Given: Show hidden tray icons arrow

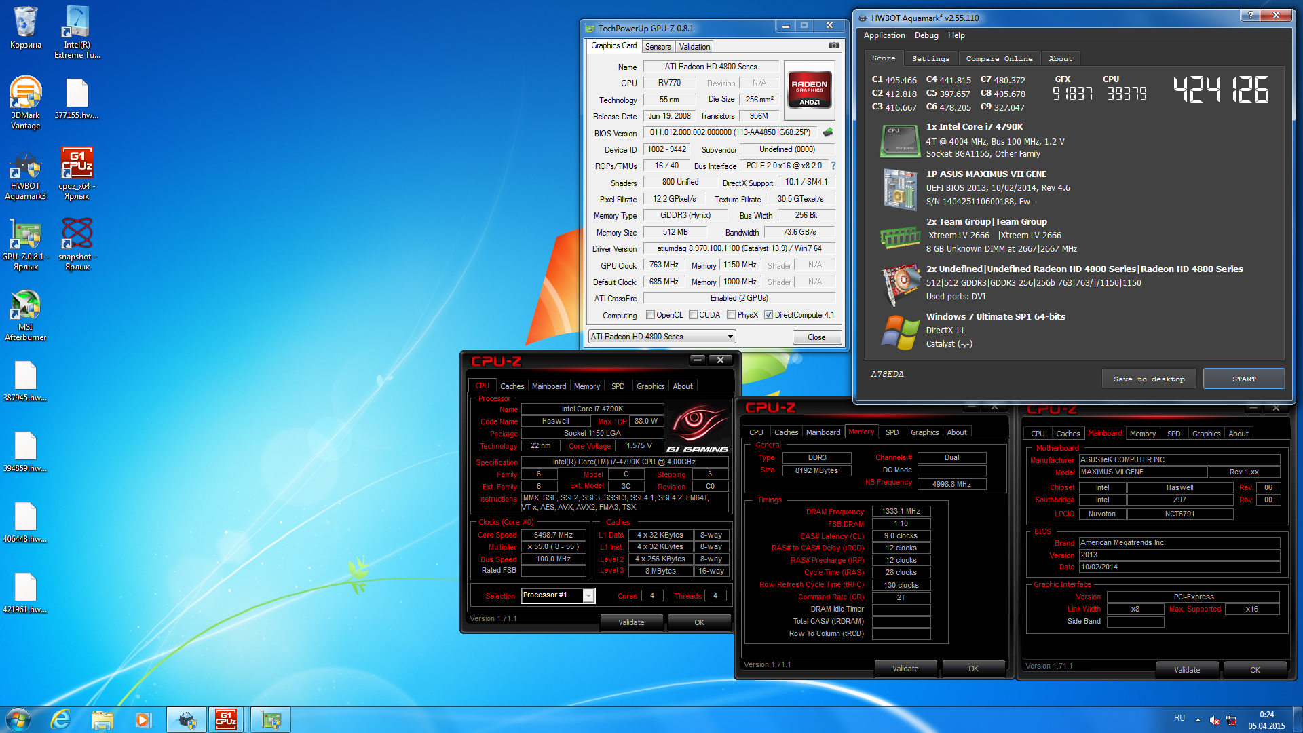Looking at the screenshot, I should click(x=1198, y=720).
